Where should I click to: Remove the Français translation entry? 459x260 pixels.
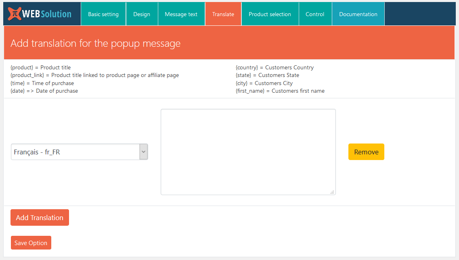[366, 152]
